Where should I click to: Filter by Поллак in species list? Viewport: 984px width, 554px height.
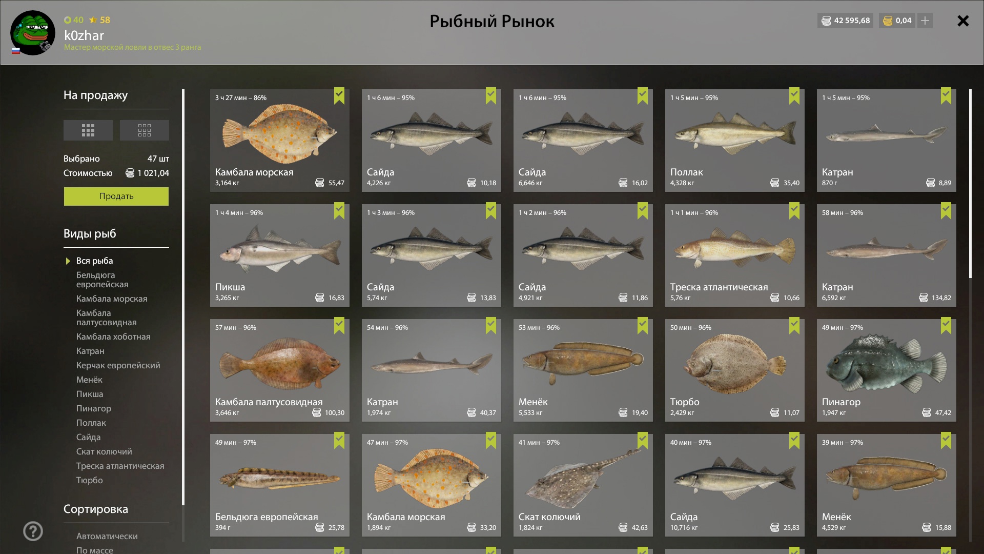coord(91,423)
